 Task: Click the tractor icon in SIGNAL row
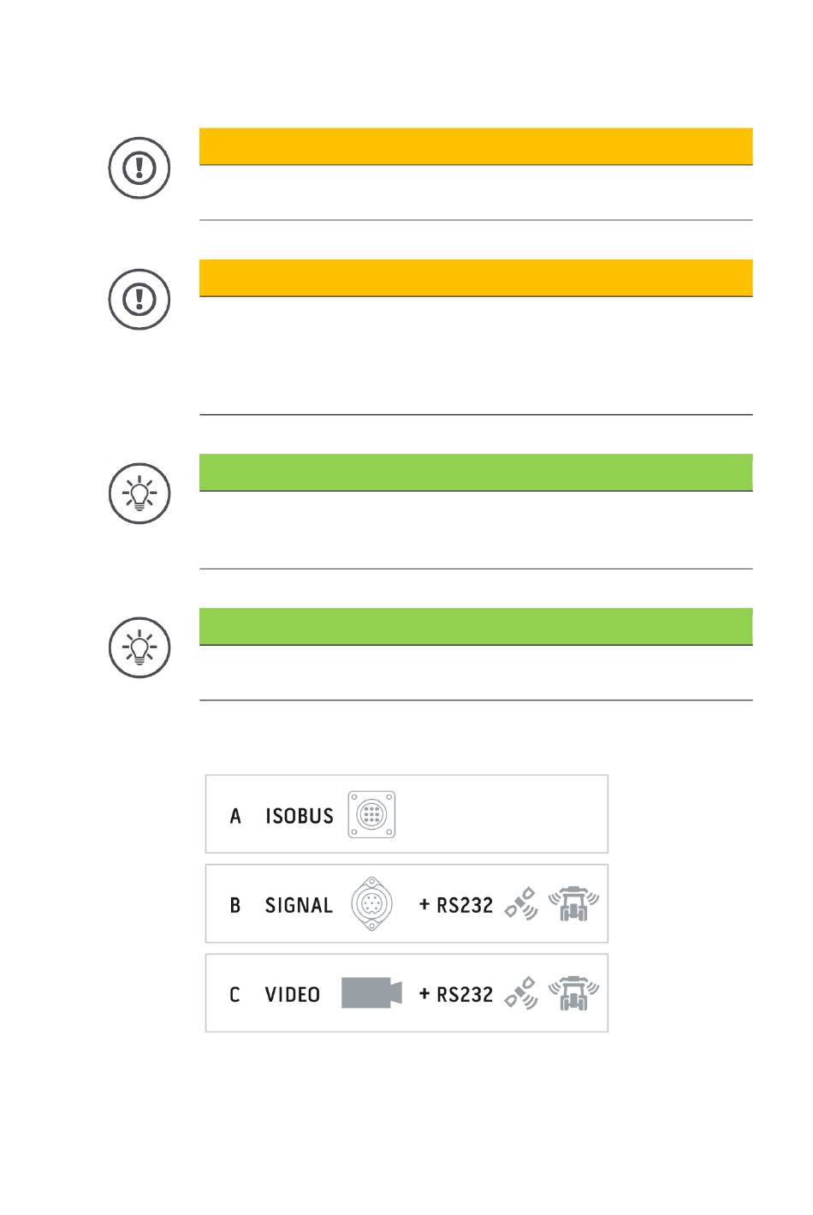[x=573, y=904]
